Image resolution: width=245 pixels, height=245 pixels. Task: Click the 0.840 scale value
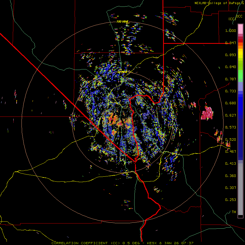231,67
